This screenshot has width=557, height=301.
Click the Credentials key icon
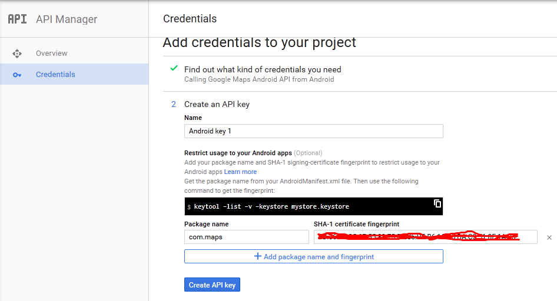tap(17, 75)
